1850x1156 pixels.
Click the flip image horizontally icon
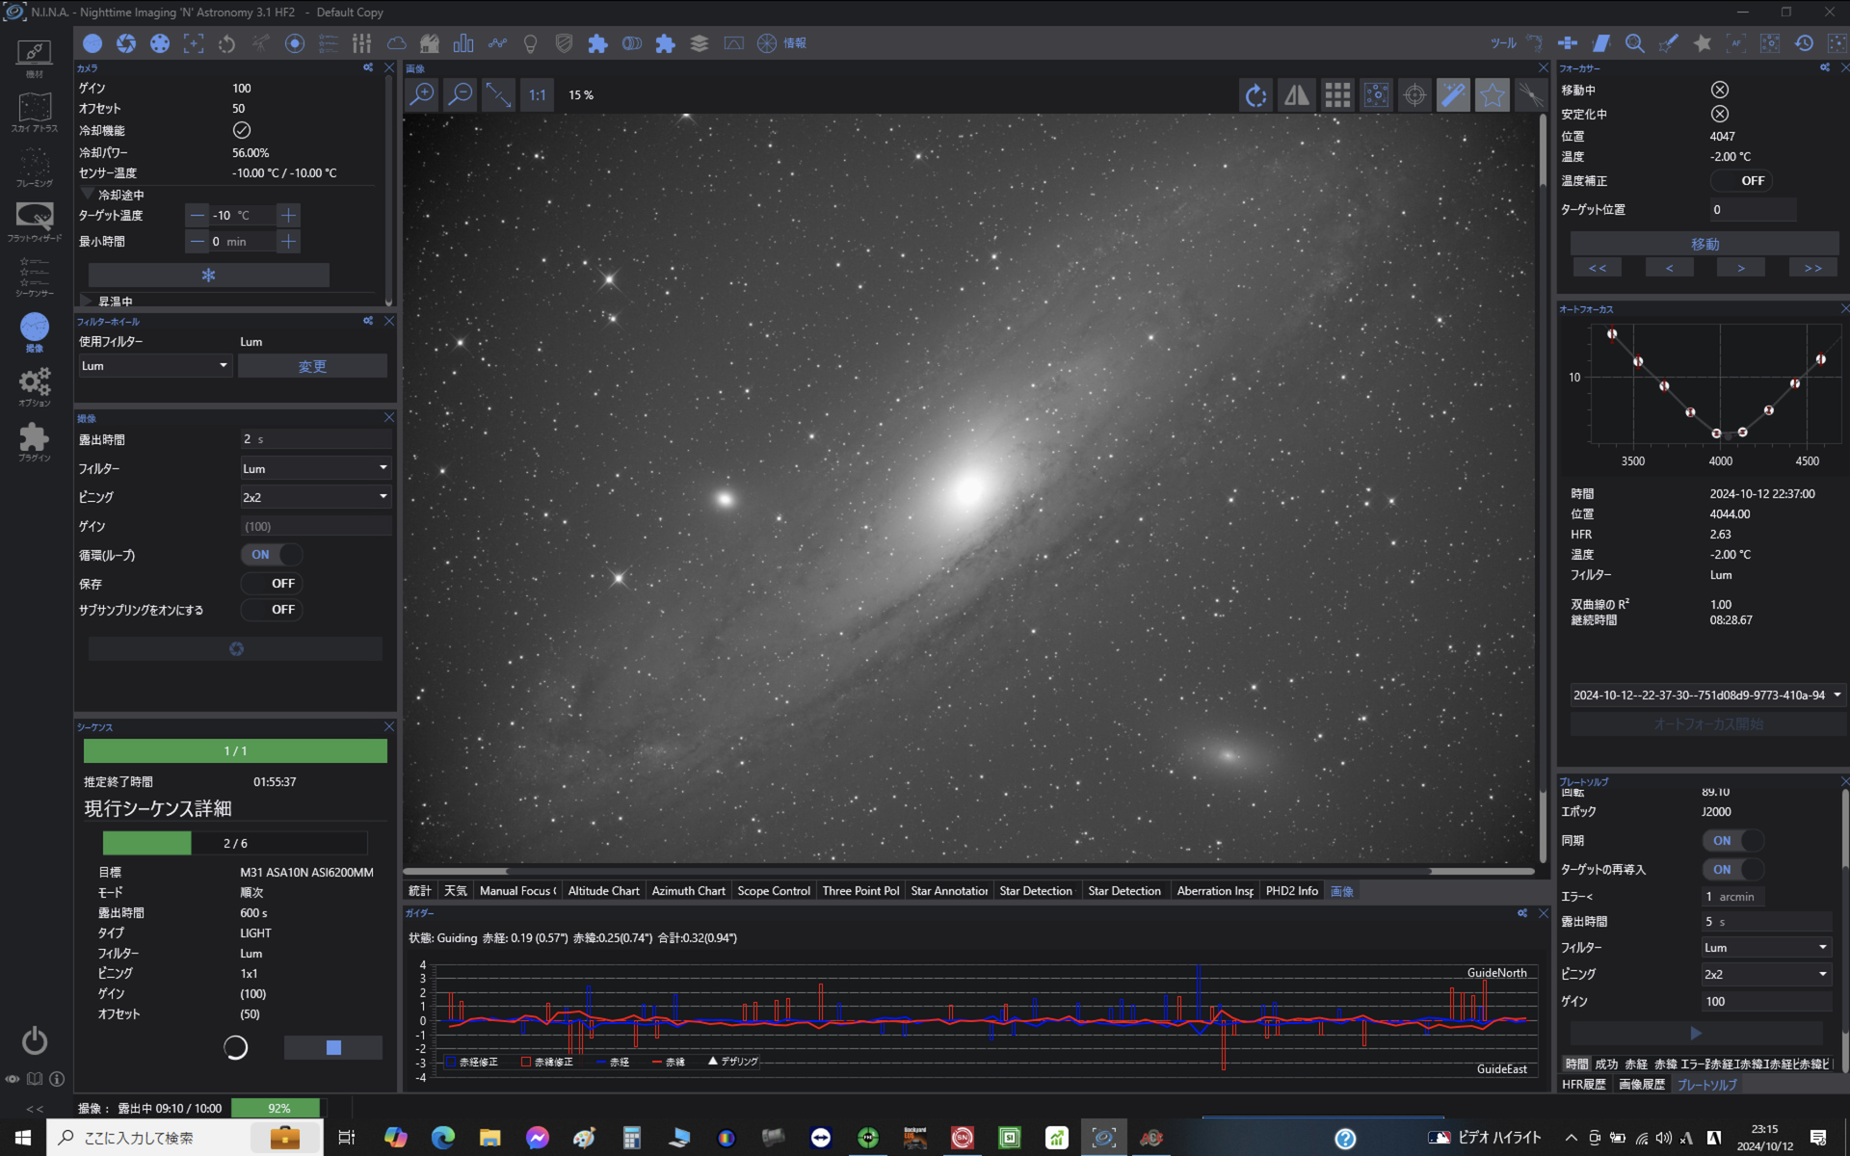pos(1297,94)
